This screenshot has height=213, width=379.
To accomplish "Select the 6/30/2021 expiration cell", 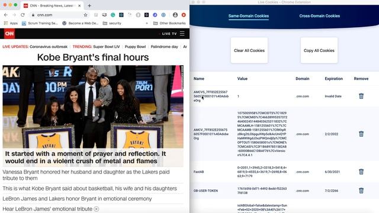I will 332,172.
